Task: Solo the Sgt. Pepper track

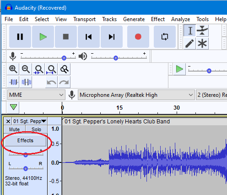Action: [x=36, y=129]
